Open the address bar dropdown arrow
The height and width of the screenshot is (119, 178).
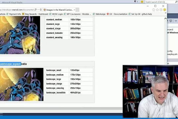[x=38, y=10]
